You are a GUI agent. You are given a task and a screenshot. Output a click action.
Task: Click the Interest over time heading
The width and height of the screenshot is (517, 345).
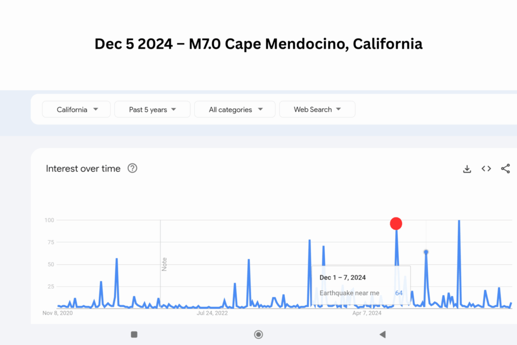(83, 168)
